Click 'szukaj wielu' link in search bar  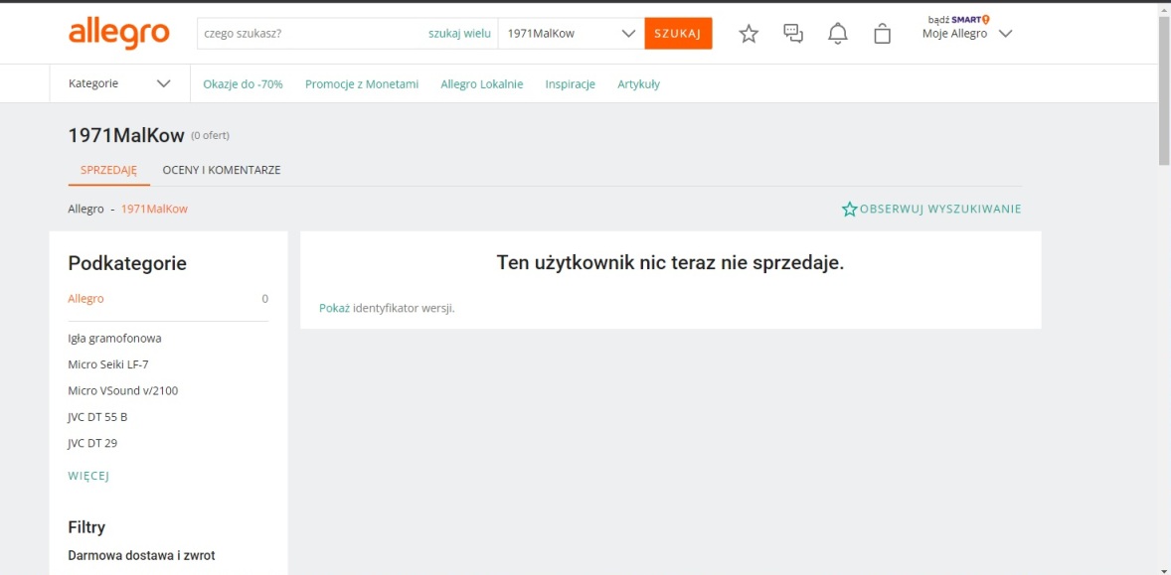pyautogui.click(x=459, y=34)
